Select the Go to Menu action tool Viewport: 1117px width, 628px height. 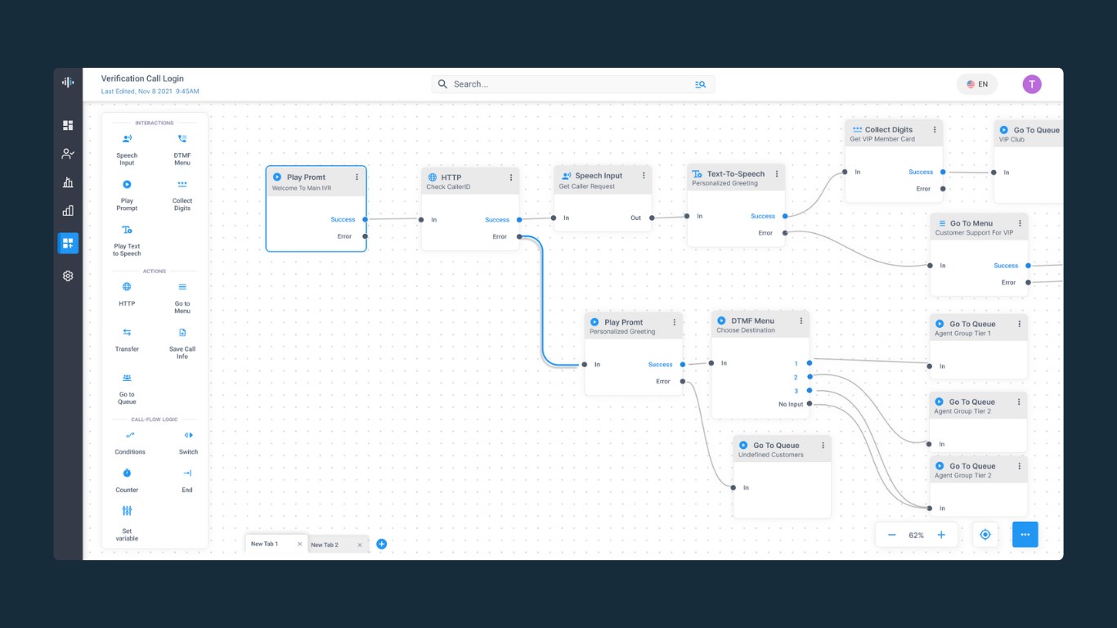(x=182, y=298)
